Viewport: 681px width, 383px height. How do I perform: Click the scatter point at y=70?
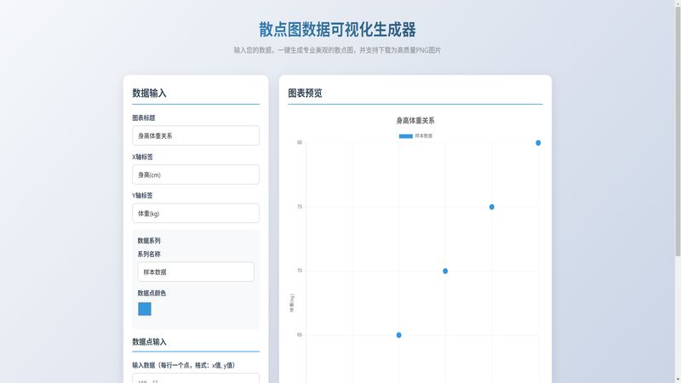[x=445, y=271]
